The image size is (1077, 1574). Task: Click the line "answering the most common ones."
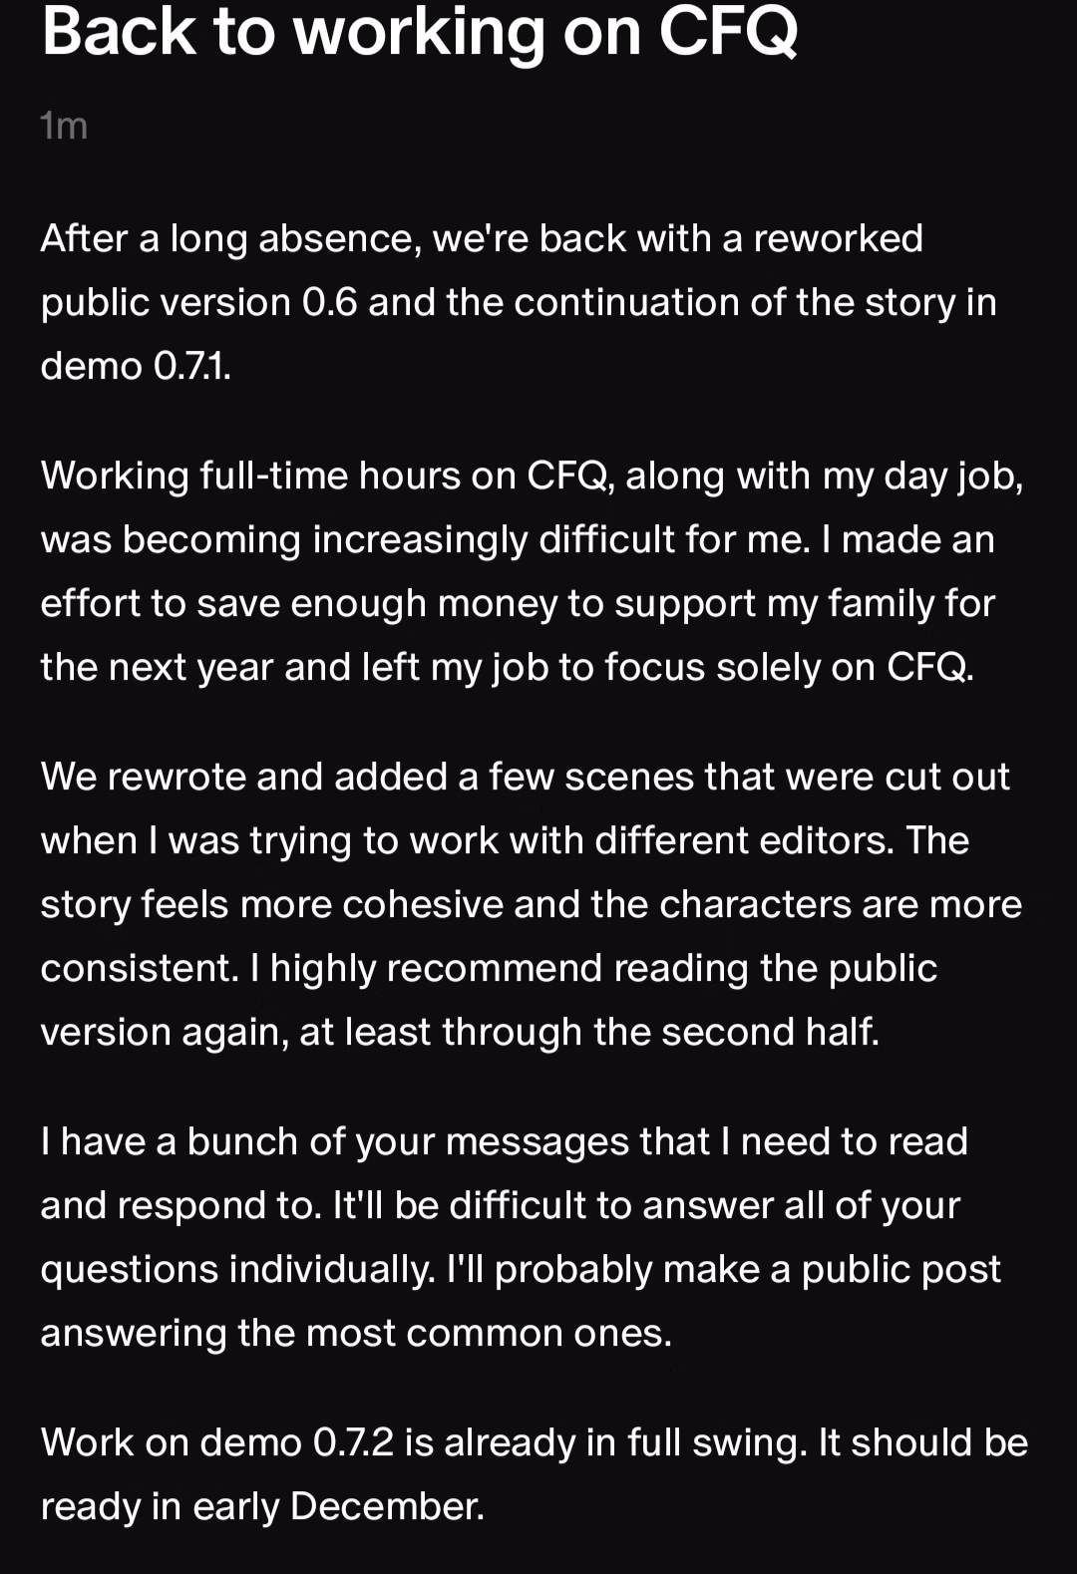(x=356, y=1334)
